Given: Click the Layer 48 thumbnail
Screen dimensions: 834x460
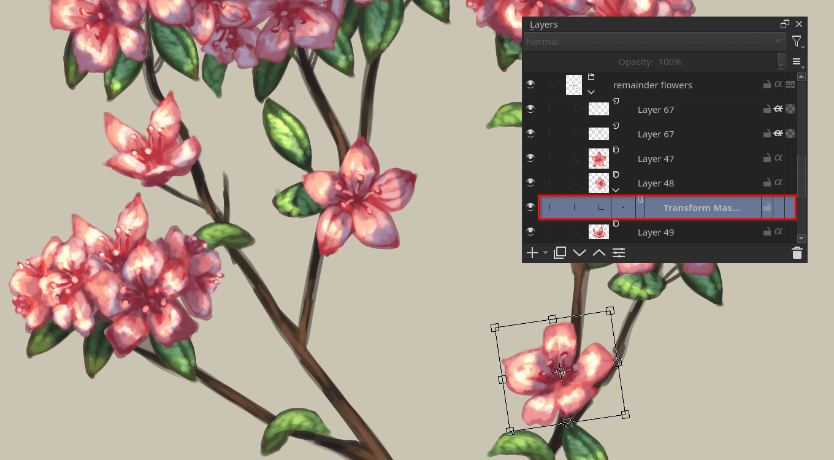Looking at the screenshot, I should (599, 182).
